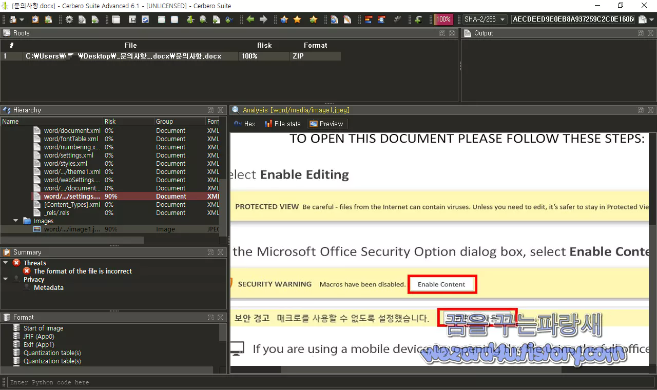Select 'Start of image' in Format panel
657x390 pixels.
[43, 328]
